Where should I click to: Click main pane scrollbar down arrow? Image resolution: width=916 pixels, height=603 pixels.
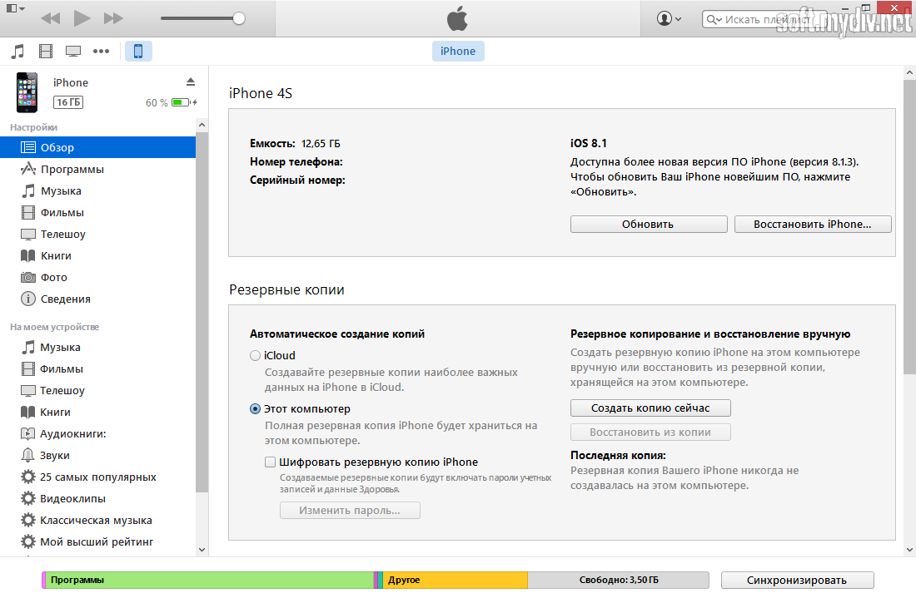(909, 549)
